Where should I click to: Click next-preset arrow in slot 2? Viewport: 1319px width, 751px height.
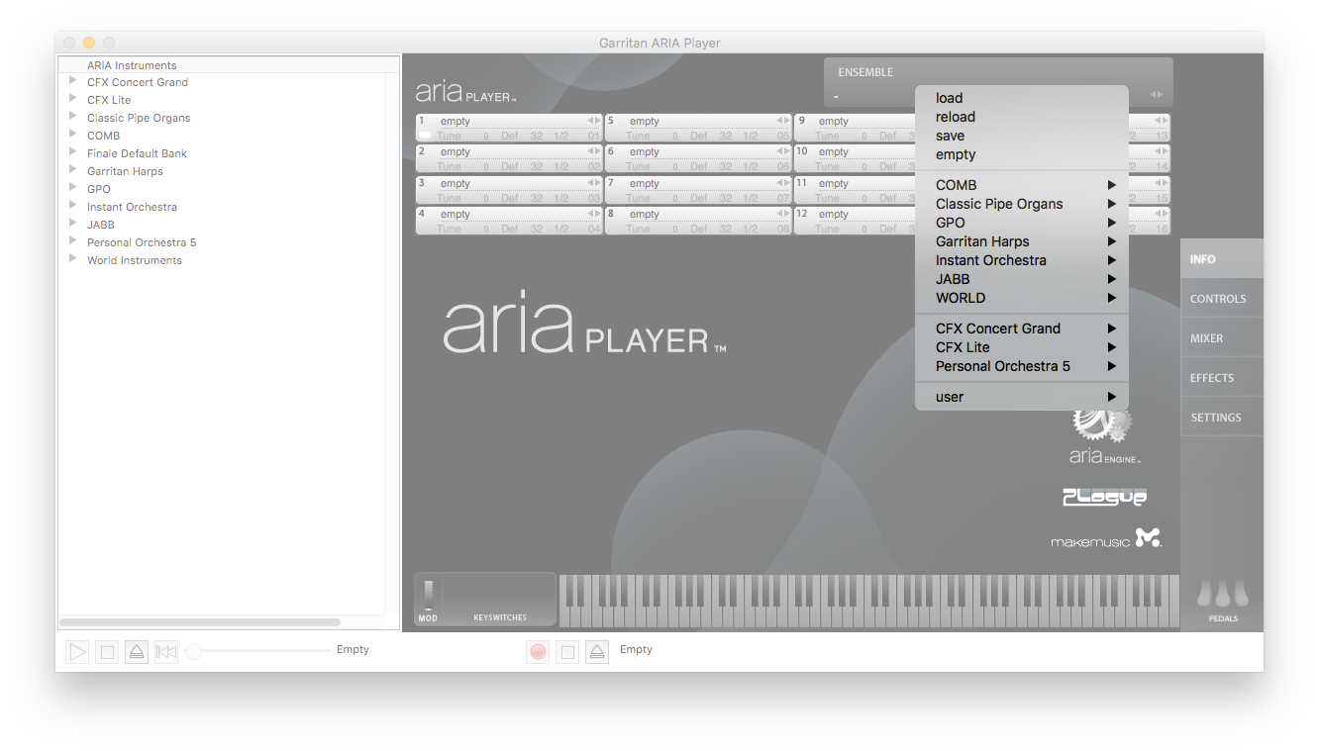[x=597, y=151]
